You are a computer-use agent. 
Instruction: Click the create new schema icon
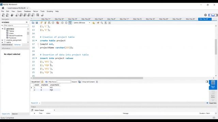(x=17, y=15)
